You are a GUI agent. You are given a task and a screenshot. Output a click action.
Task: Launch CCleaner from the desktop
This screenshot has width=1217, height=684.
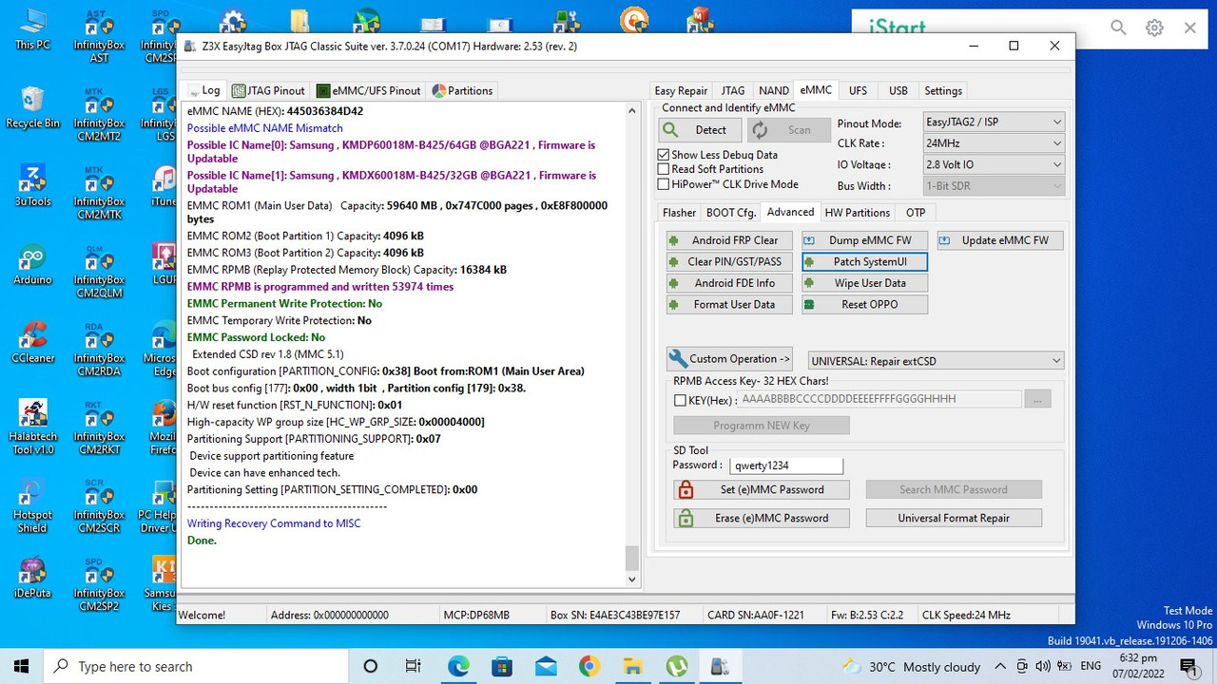tap(32, 334)
